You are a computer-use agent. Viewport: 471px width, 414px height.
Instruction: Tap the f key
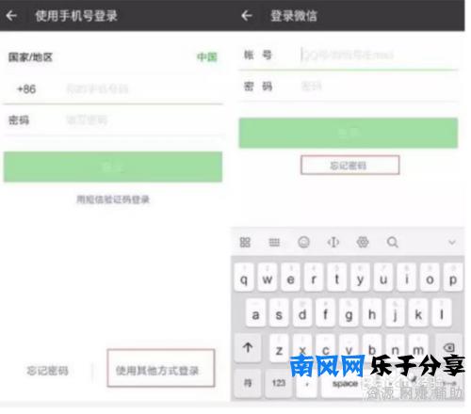(x=325, y=313)
